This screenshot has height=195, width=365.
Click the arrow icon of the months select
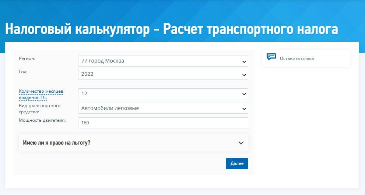coord(244,94)
